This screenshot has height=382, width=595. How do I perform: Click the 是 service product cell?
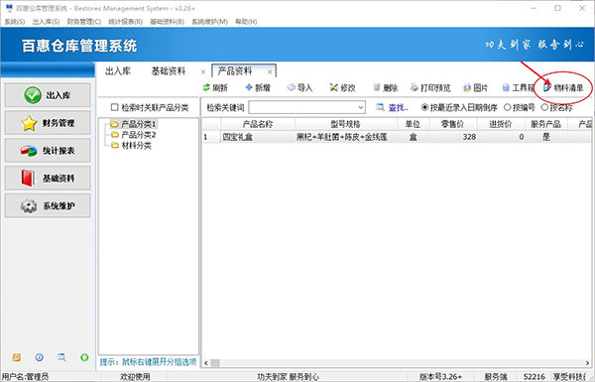coord(545,137)
